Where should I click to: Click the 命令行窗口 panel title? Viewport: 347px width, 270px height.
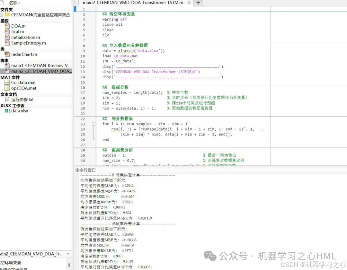85,170
